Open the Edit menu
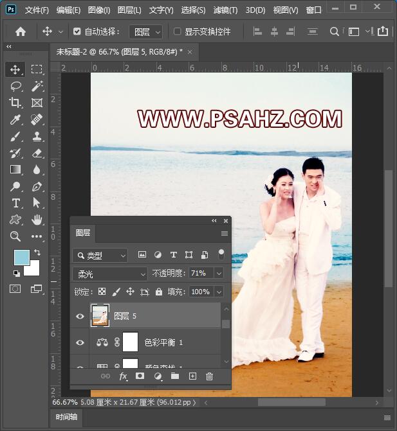Screen dimensions: 397x431 coord(68,10)
